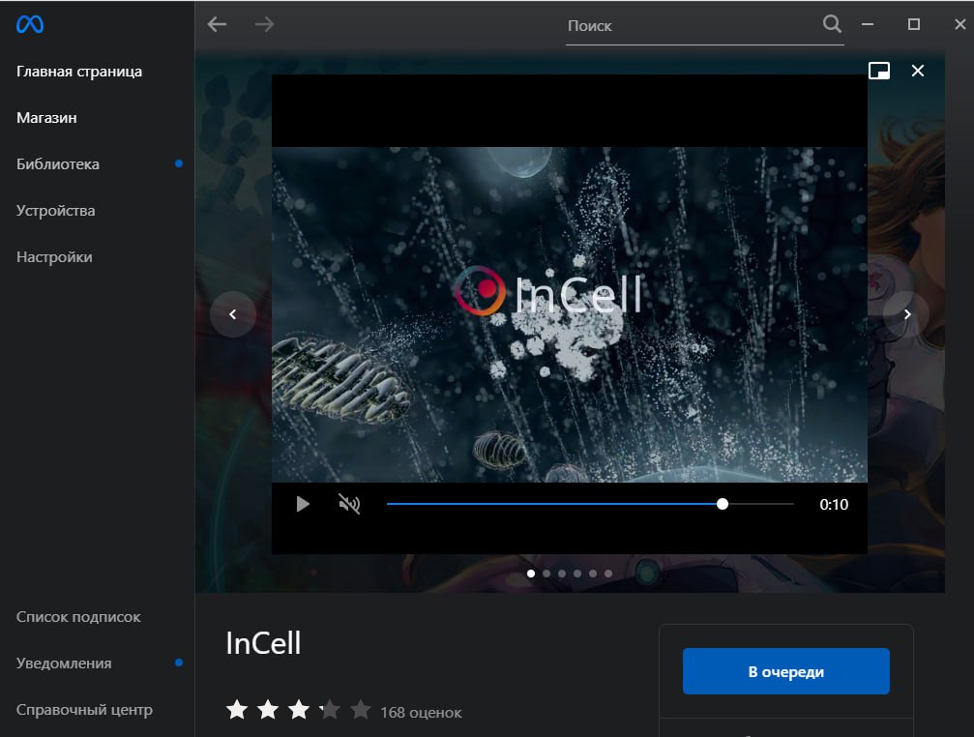Maximize the Meta app window
The height and width of the screenshot is (737, 974).
(914, 24)
